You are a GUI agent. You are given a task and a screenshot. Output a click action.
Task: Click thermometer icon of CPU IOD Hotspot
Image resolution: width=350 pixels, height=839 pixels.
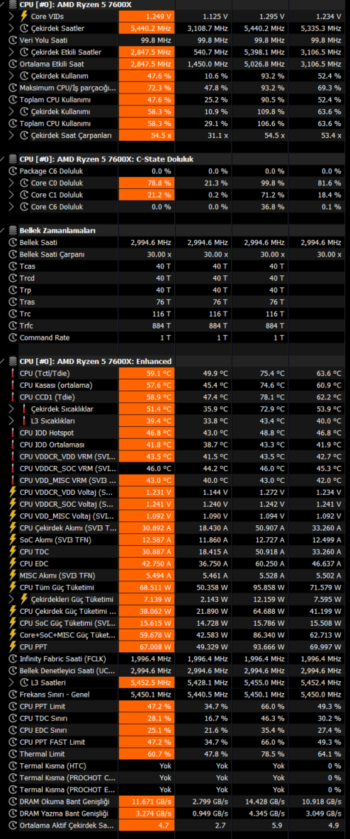tap(13, 433)
